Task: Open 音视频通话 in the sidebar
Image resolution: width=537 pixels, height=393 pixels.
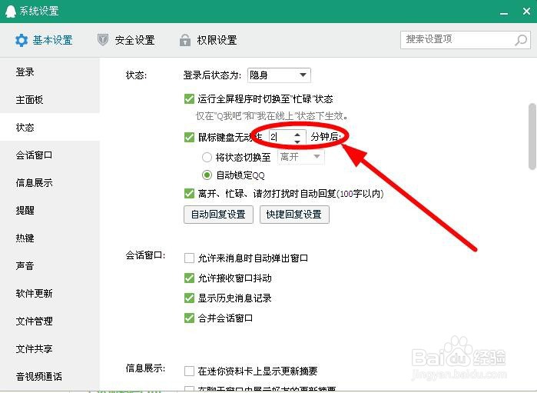Action: click(x=50, y=376)
